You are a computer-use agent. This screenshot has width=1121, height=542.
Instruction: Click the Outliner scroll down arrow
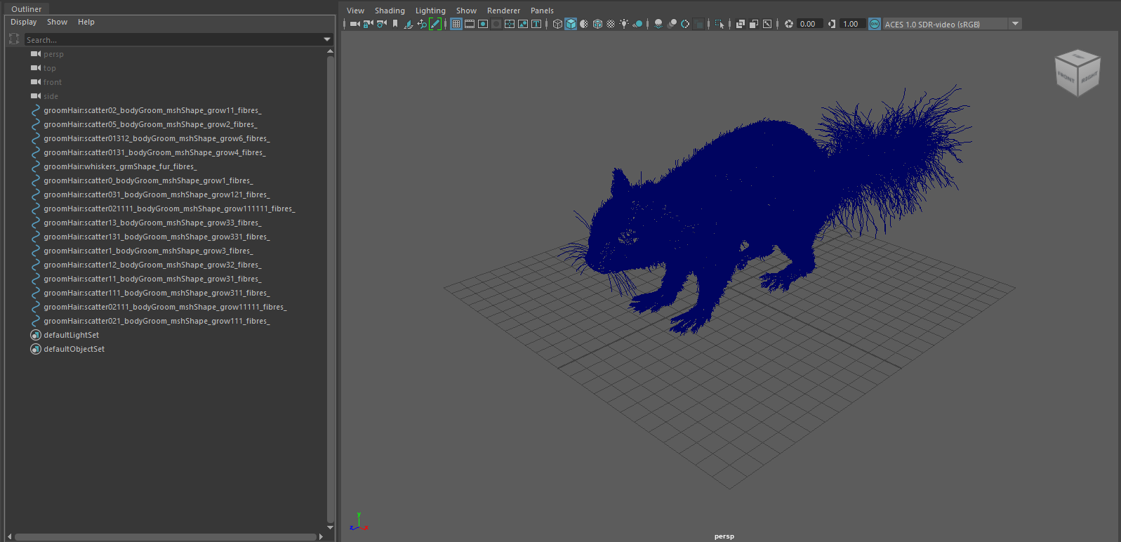[x=330, y=527]
